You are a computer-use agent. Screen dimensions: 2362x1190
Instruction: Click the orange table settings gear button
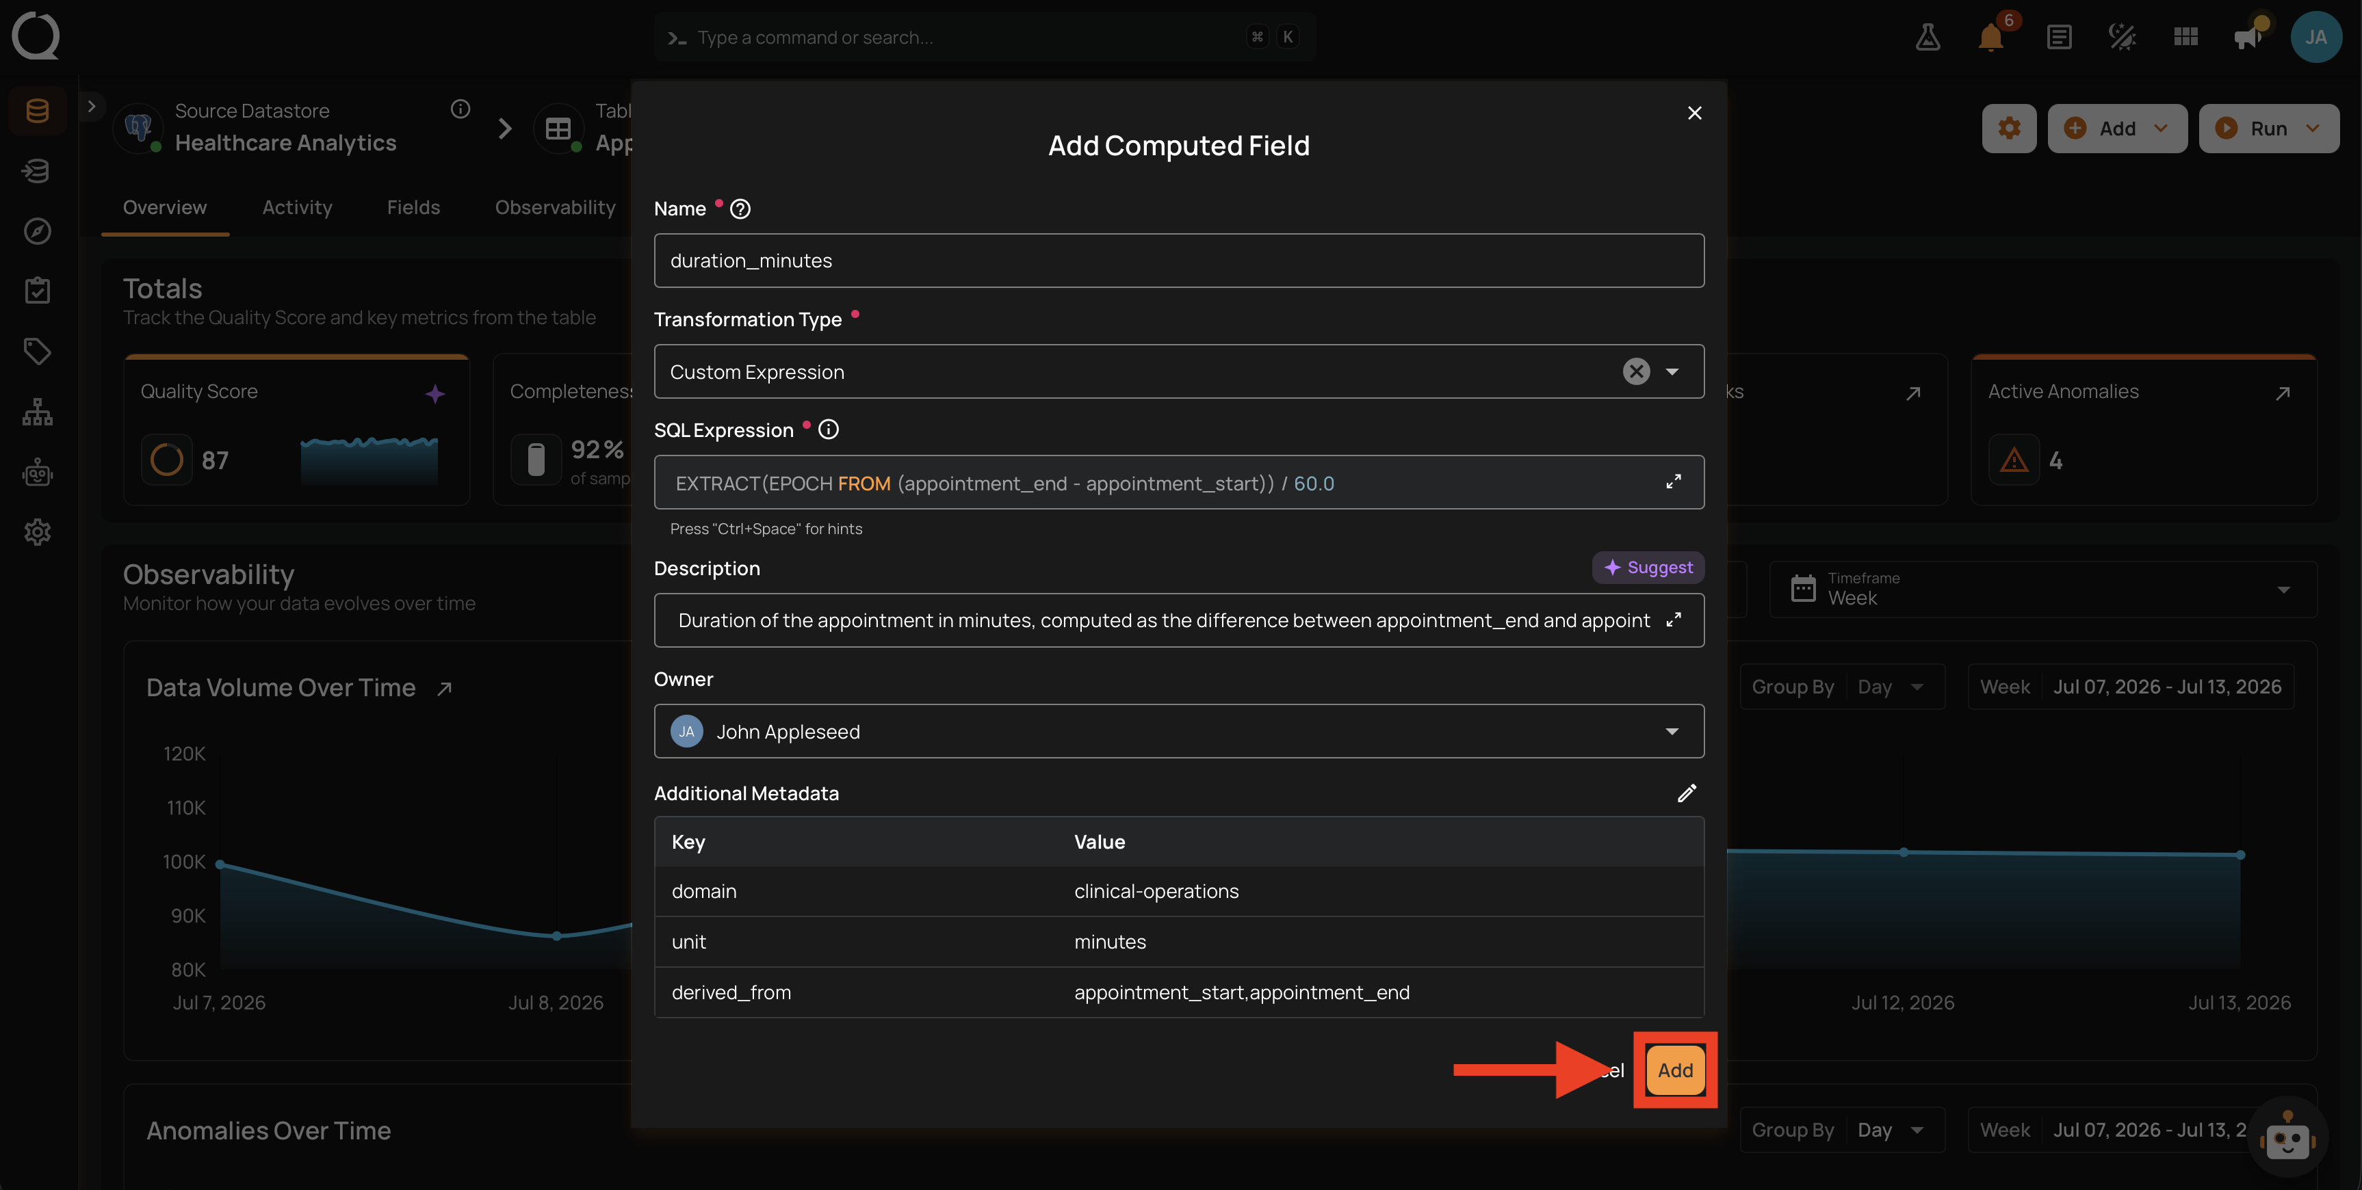[2009, 129]
